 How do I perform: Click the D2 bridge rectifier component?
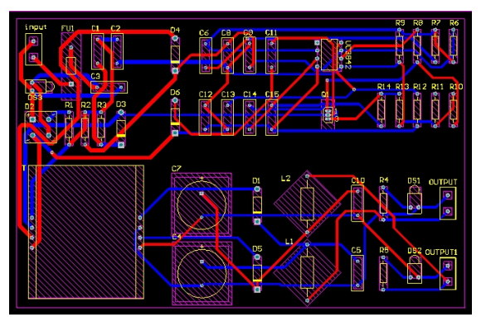[x=41, y=127]
